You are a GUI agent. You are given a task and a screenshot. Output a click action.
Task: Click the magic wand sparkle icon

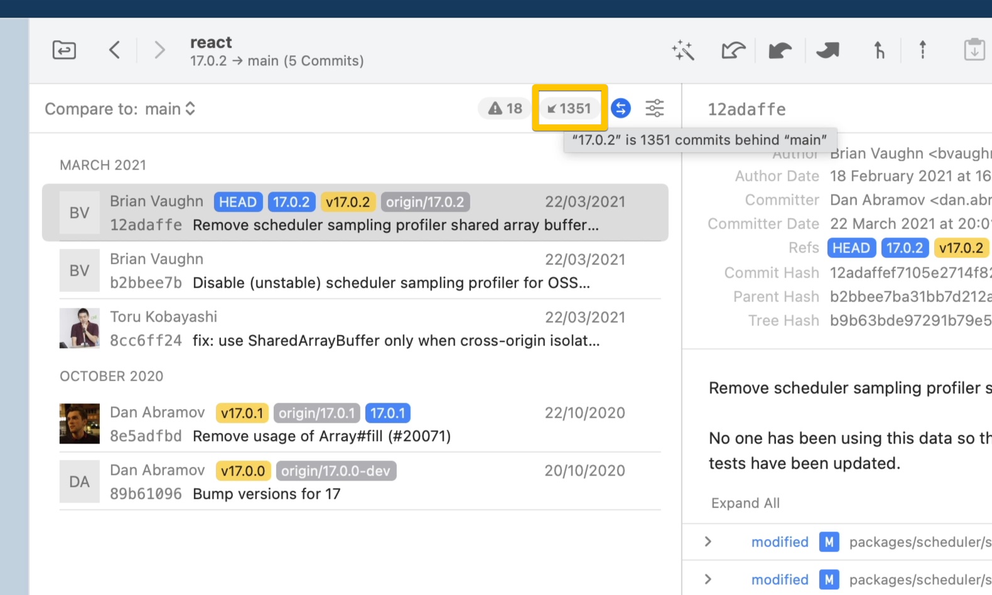682,50
